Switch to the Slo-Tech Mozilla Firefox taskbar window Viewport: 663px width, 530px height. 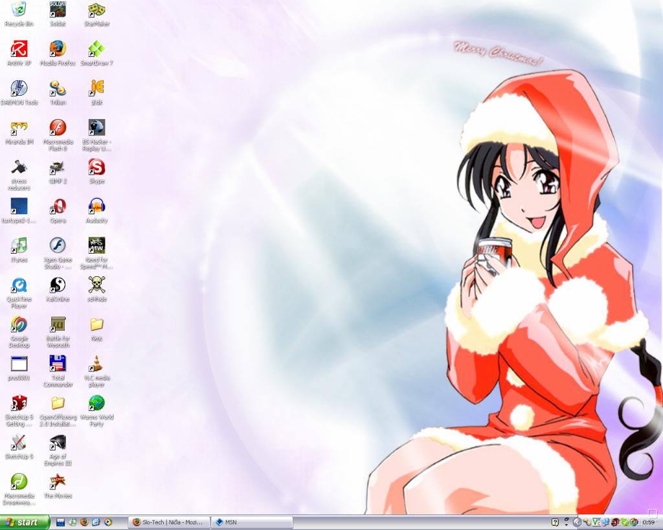point(169,522)
